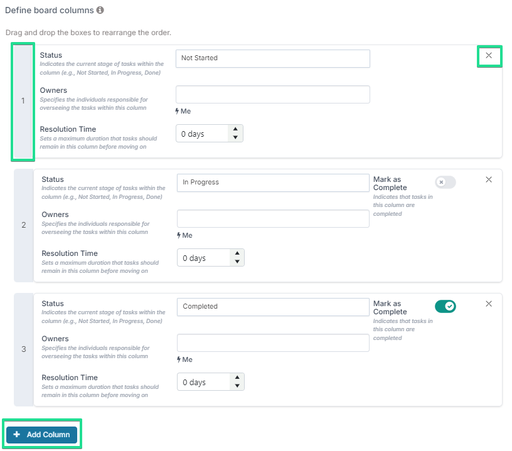Decrease Resolution Time for Not Started column
512x451 pixels.
235,137
